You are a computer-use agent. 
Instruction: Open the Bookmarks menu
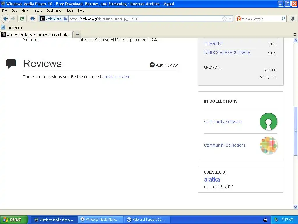54,10
